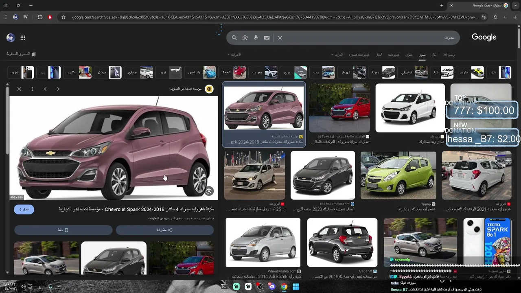Viewport: 521px width, 293px height.
Task: Click the Chrome profile avatar in toolbar
Action: (x=15, y=17)
